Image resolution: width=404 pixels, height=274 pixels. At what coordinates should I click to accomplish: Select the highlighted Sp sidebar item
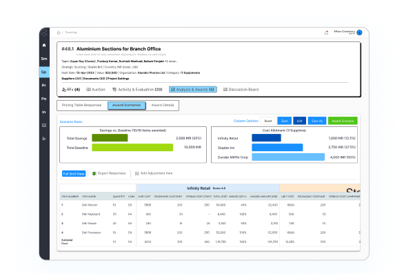(44, 72)
